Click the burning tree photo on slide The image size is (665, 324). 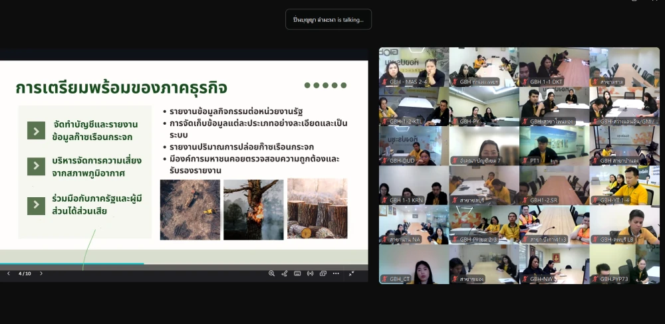point(253,209)
